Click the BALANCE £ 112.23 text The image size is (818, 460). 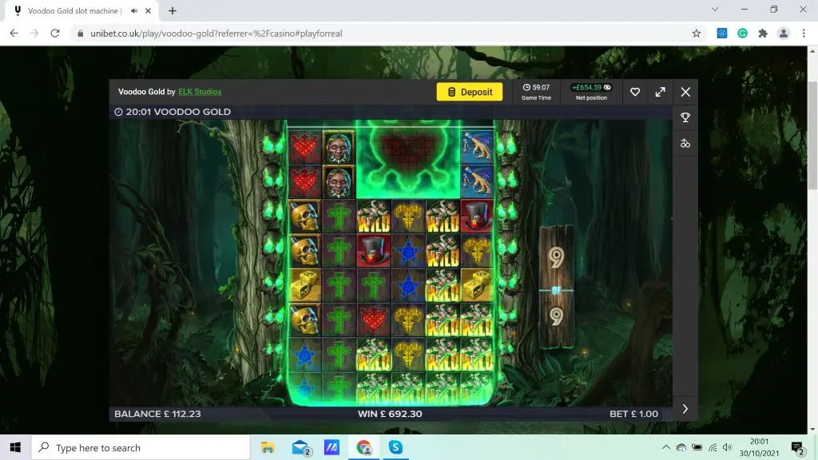coord(157,414)
